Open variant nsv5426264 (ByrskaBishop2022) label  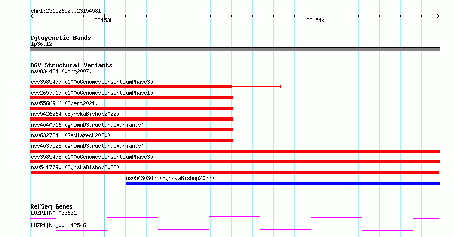tap(75, 114)
